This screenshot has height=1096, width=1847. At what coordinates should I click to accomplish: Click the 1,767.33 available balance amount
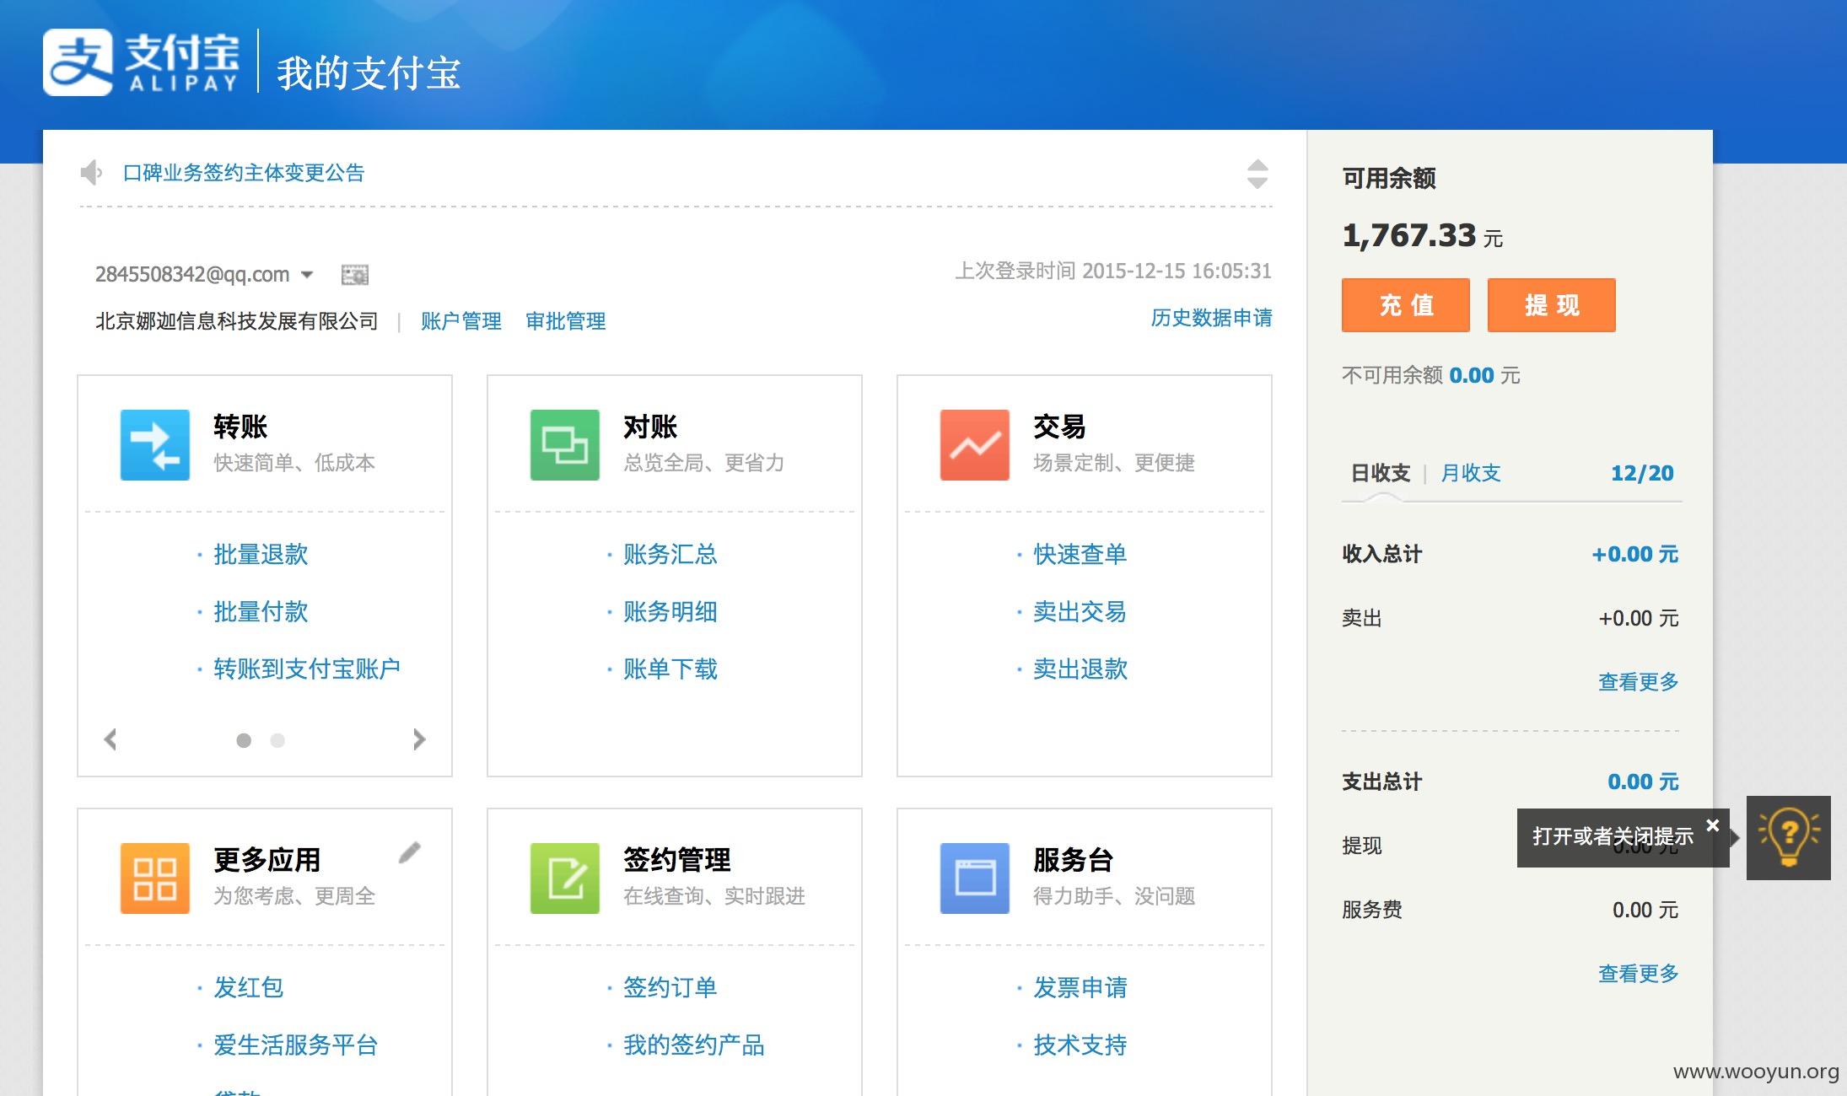pyautogui.click(x=1409, y=235)
